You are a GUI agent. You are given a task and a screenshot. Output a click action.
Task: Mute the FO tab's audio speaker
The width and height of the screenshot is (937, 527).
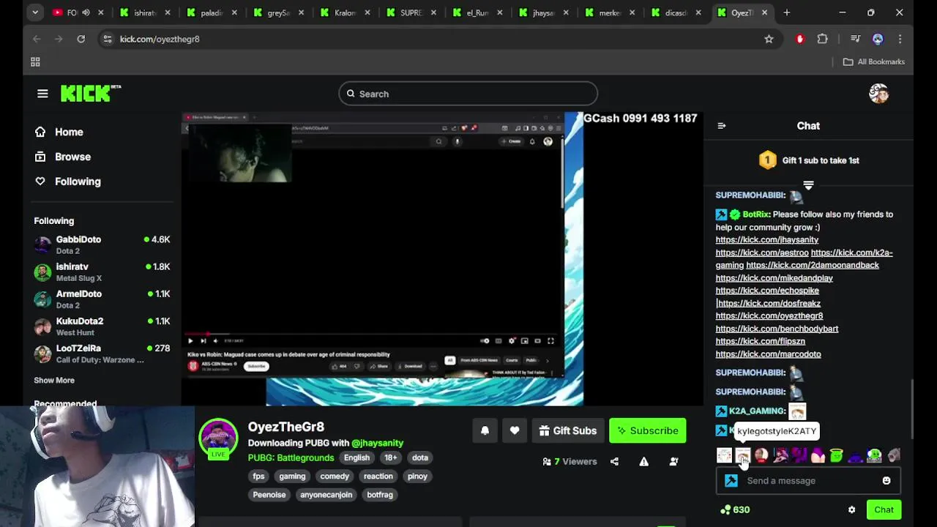coord(86,12)
